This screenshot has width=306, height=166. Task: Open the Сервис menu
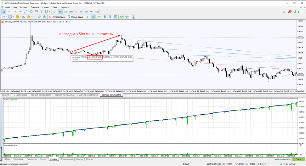(x=46, y=7)
